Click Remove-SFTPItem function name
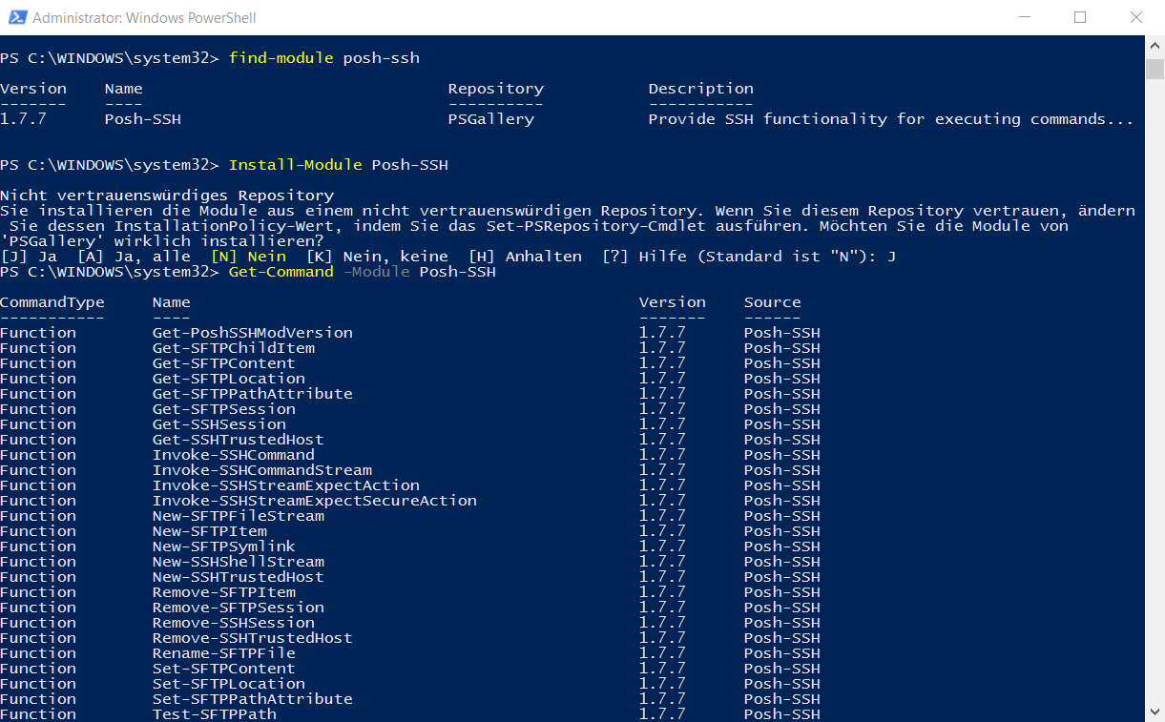 click(224, 592)
